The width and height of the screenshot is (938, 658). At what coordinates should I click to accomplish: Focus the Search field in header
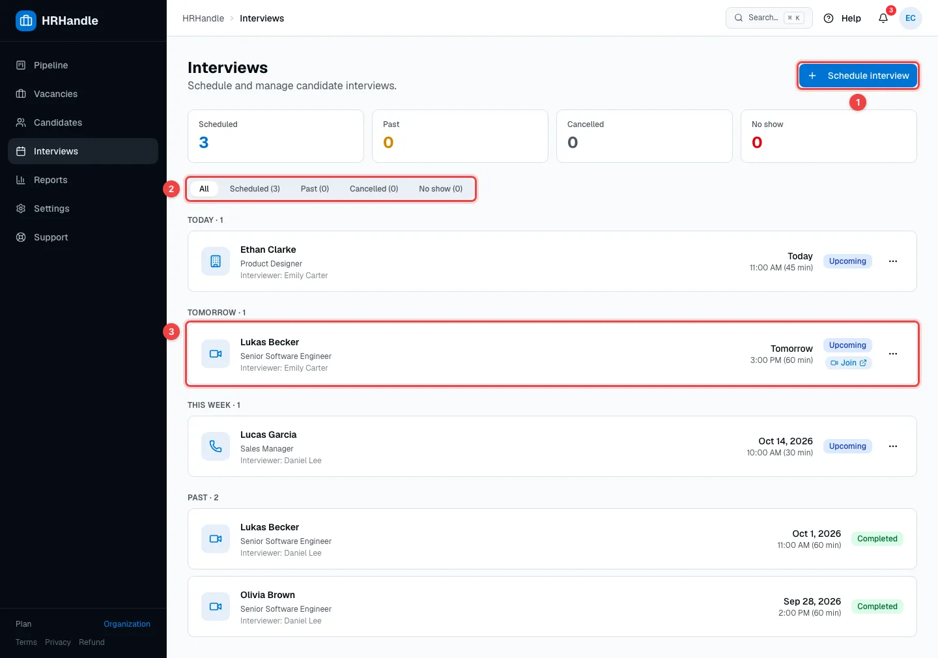pos(769,18)
